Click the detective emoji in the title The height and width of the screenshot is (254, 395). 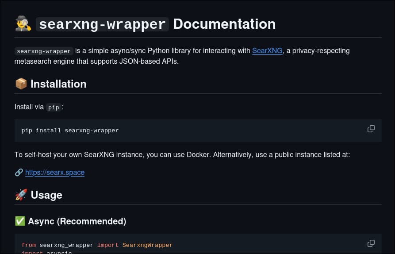click(x=23, y=24)
